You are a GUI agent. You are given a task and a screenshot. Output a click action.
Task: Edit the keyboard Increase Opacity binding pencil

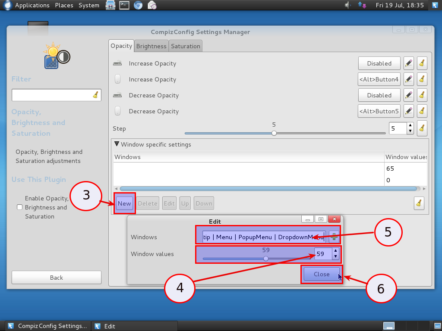point(408,63)
